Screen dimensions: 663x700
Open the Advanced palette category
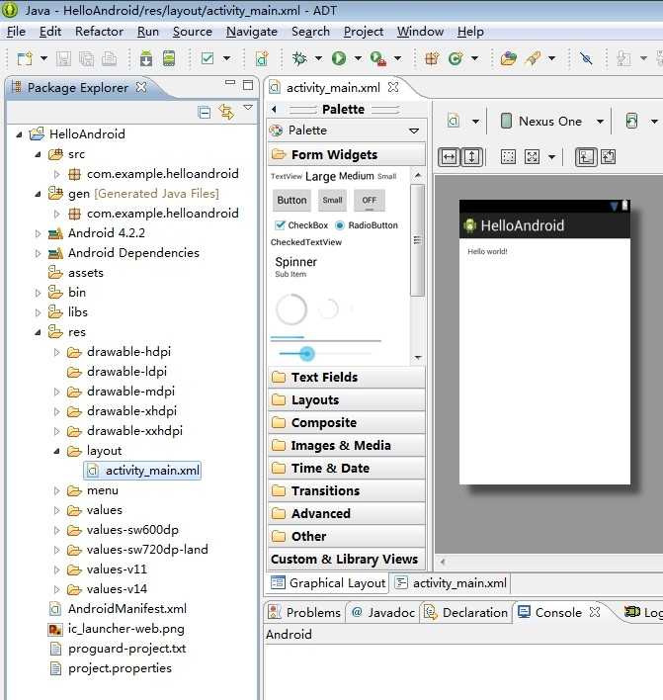click(347, 513)
